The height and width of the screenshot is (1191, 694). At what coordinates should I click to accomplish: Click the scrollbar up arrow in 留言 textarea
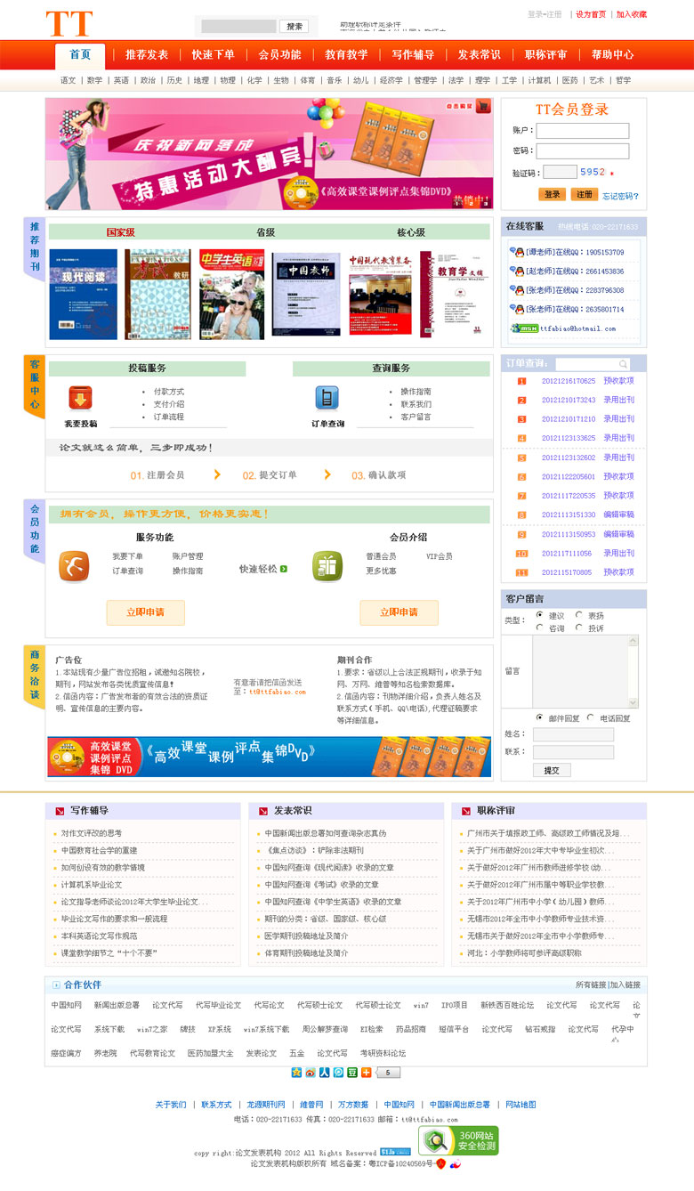(633, 641)
